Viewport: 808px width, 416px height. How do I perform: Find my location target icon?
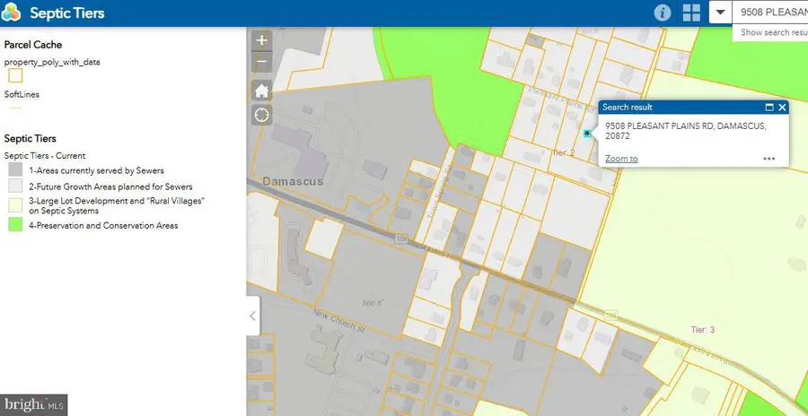(x=262, y=114)
